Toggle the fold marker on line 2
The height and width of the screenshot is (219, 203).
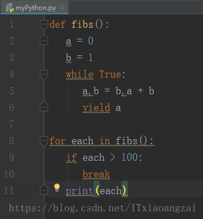click(44, 40)
